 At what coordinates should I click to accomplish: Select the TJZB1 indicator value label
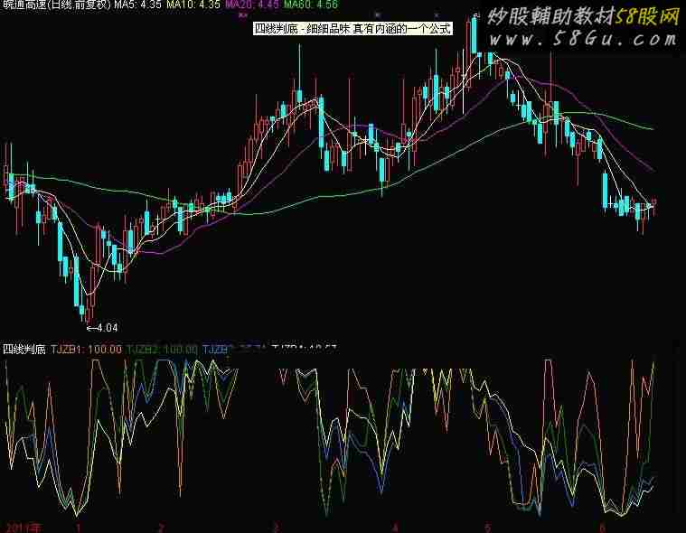pyautogui.click(x=86, y=348)
